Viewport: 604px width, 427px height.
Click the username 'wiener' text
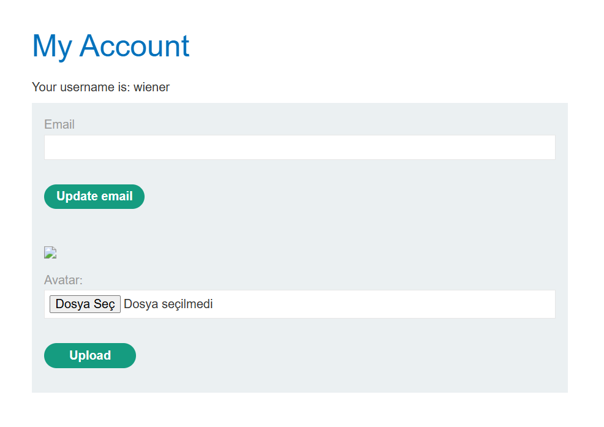(x=151, y=87)
